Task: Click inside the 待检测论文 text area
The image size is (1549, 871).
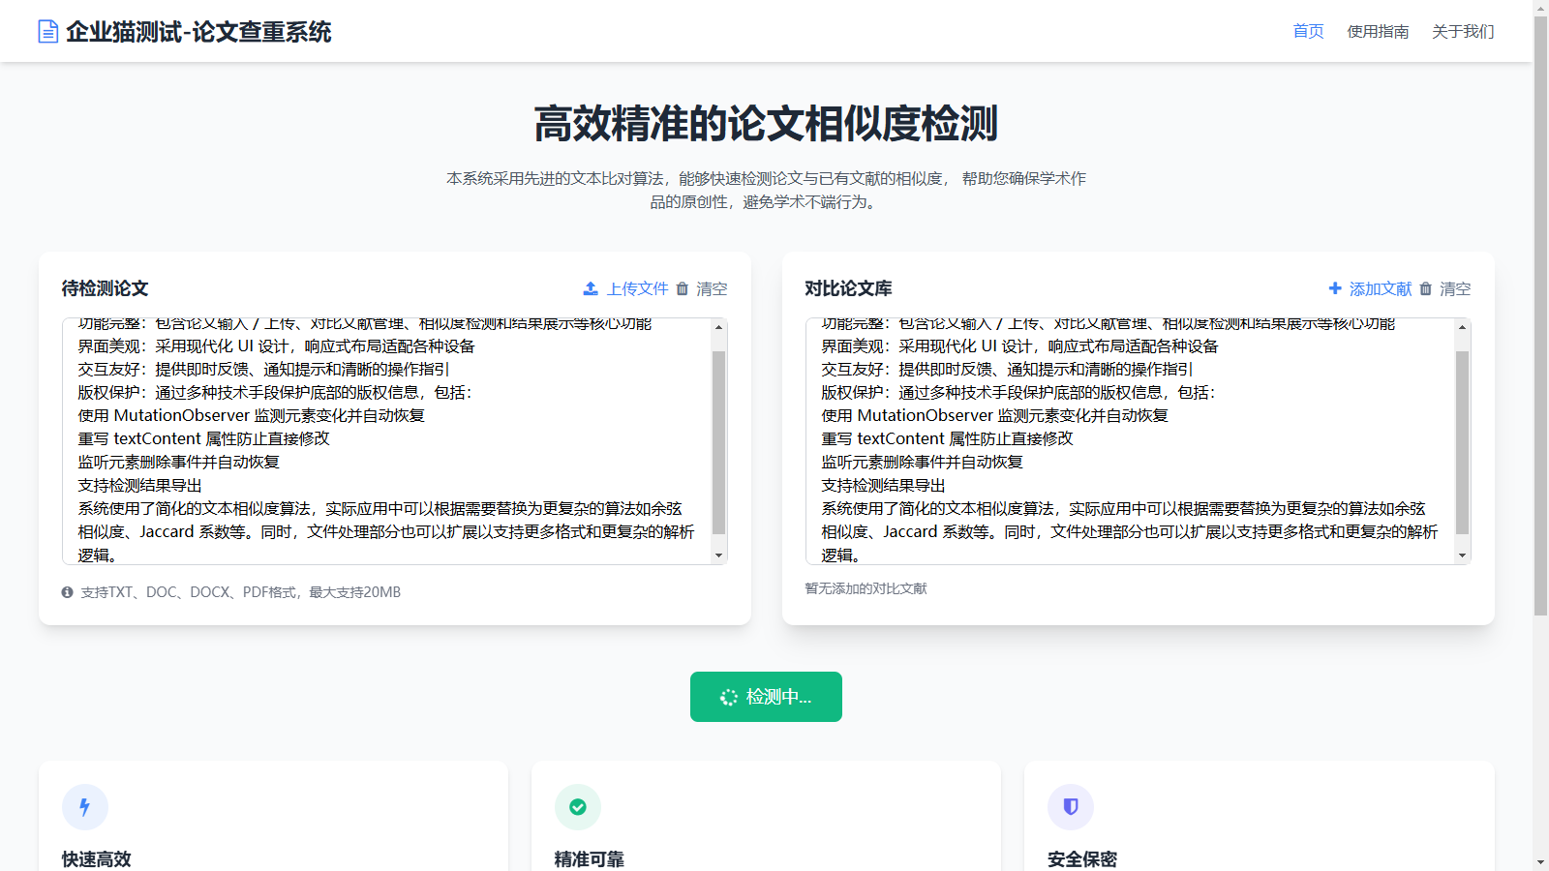Action: (x=387, y=435)
